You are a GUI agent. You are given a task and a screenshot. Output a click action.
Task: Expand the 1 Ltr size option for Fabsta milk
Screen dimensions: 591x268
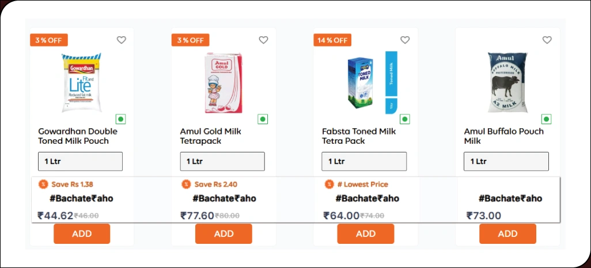click(x=364, y=162)
